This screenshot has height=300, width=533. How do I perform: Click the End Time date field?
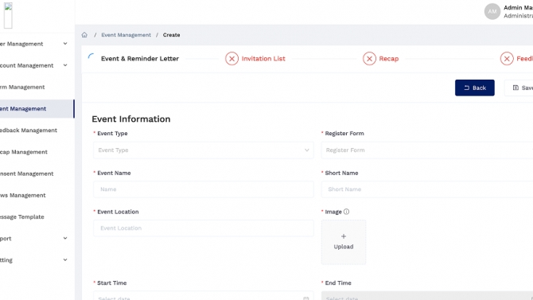[x=427, y=296]
